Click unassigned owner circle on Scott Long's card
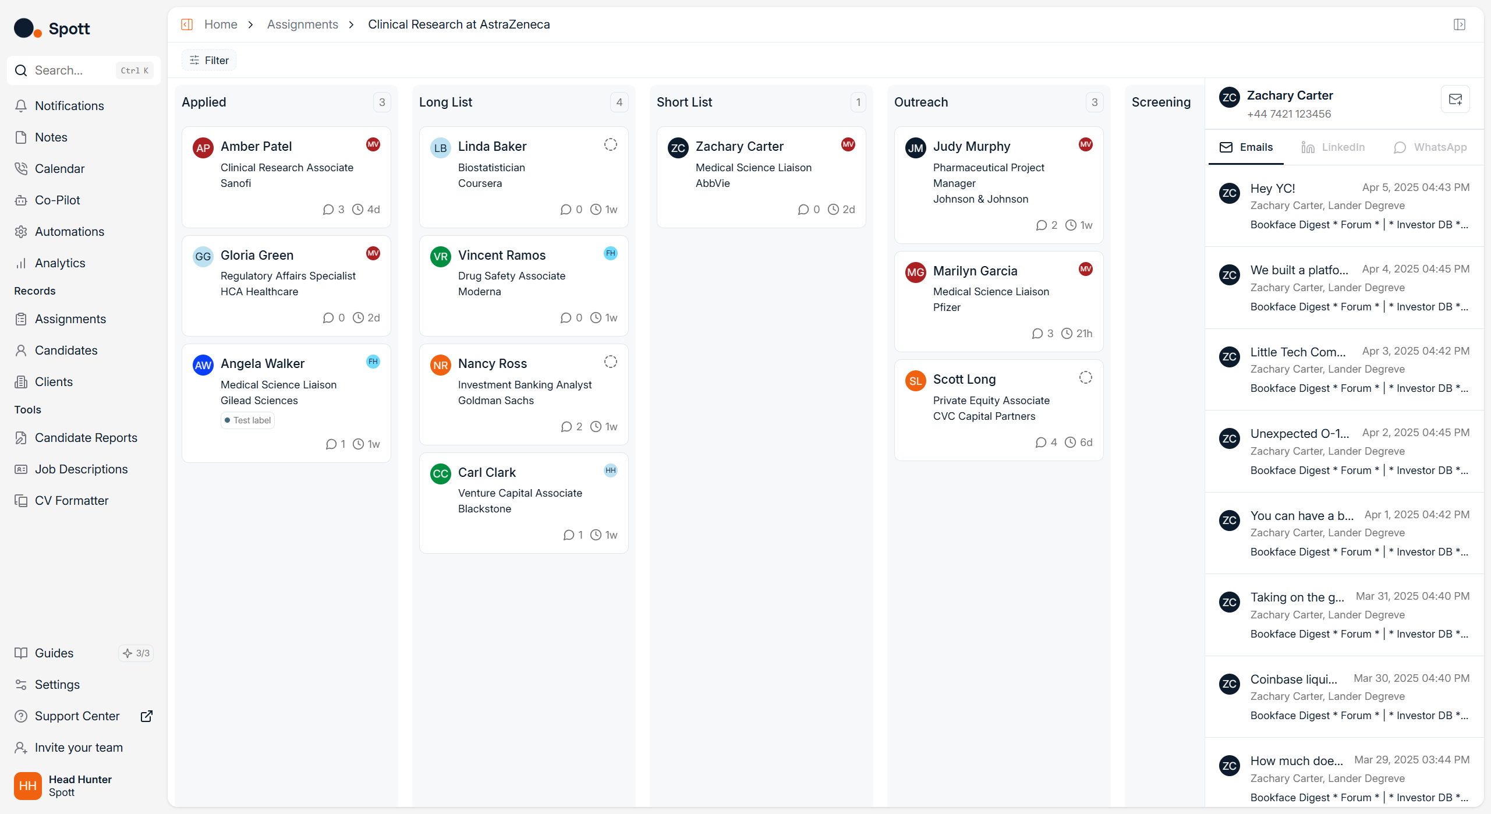The image size is (1491, 814). coord(1085,377)
